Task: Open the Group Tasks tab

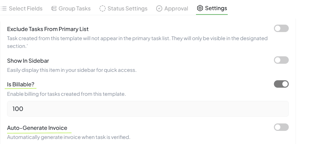Action: [x=75, y=8]
